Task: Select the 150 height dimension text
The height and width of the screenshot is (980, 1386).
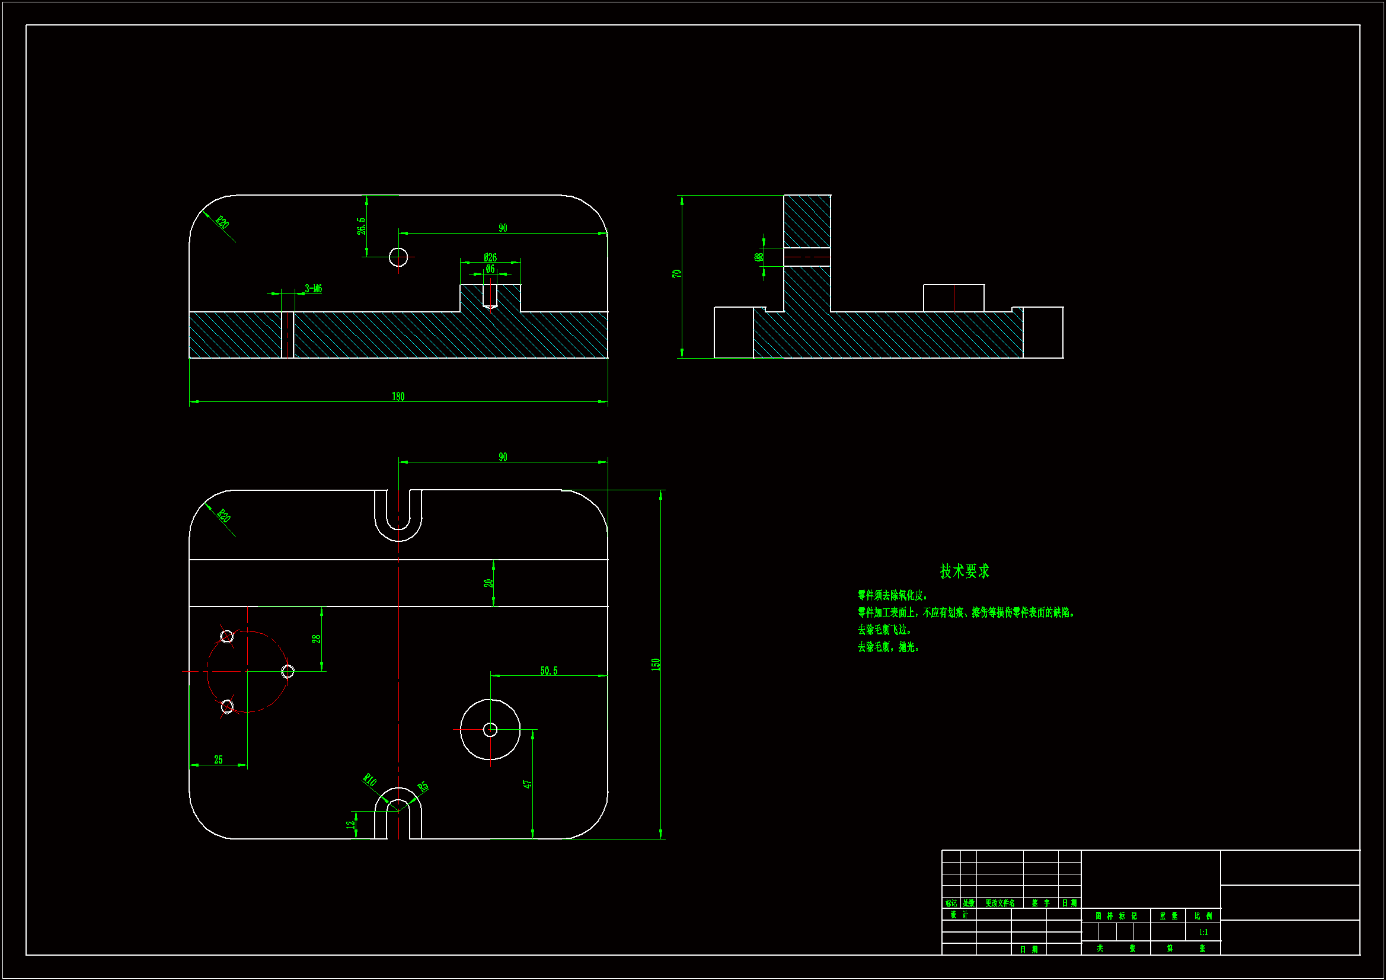Action: [x=656, y=664]
